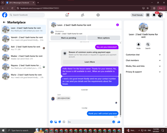Viewport: 167px width, 133px height.
Task: Open account profile picture menu
Action: pyautogui.click(x=160, y=15)
